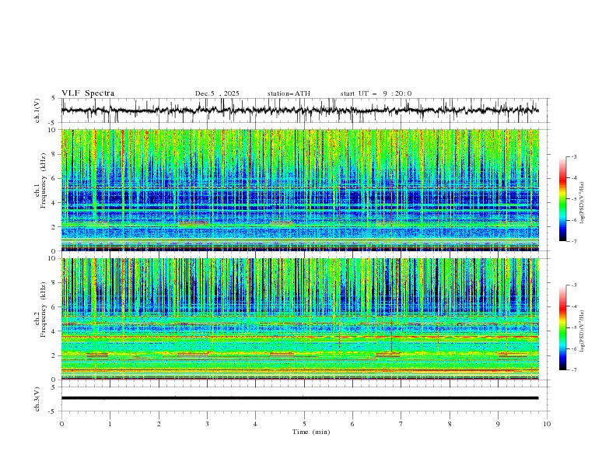
Task: Click the ch.1 "Frequency (kHz)" axis label
Action: tap(43, 180)
